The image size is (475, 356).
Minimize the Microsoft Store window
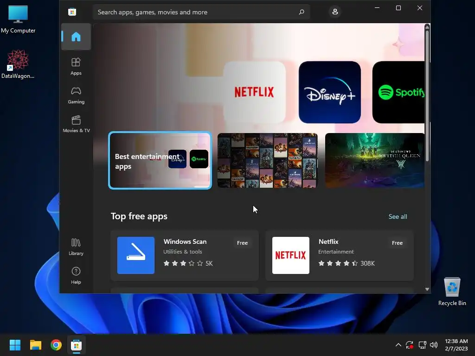point(377,8)
